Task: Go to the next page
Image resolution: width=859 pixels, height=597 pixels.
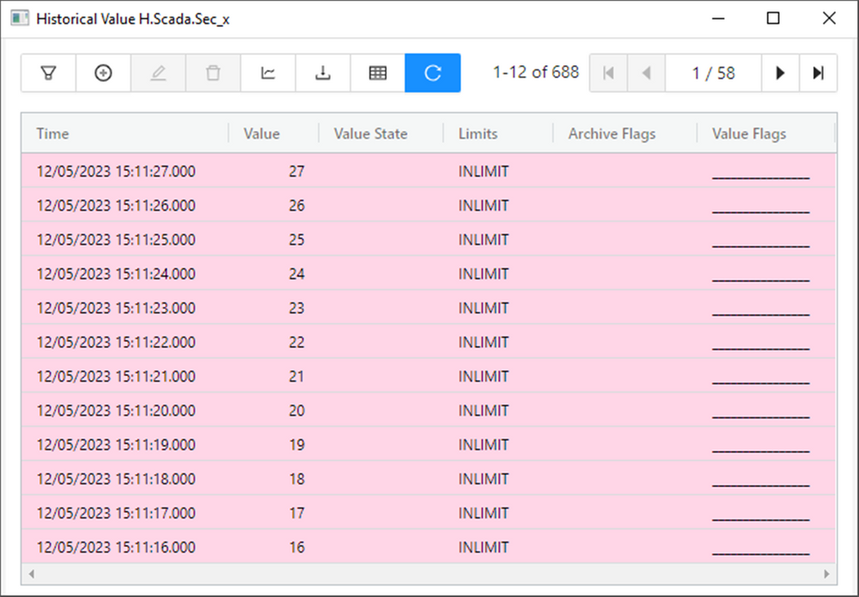Action: click(x=780, y=73)
